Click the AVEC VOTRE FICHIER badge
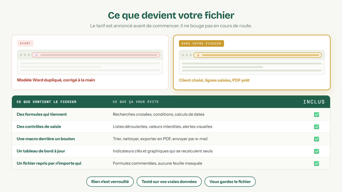Image resolution: width=342 pixels, height=192 pixels. (x=201, y=44)
